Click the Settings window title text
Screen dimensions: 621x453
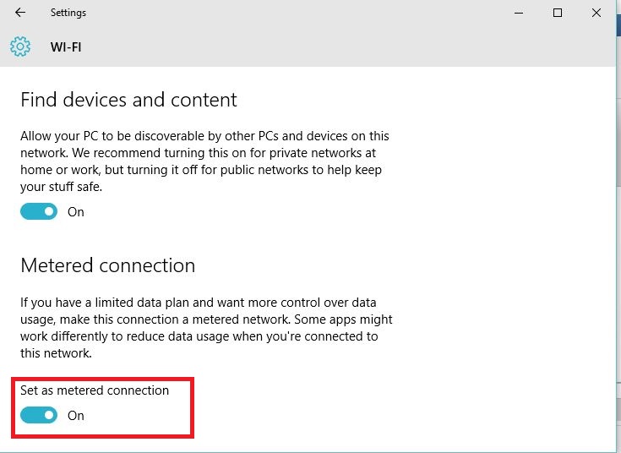click(x=68, y=13)
